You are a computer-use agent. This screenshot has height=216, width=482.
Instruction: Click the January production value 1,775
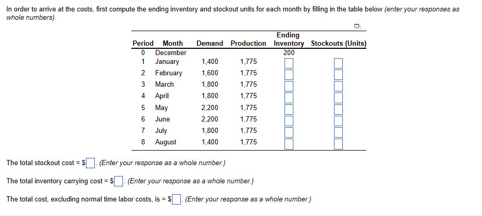(249, 62)
